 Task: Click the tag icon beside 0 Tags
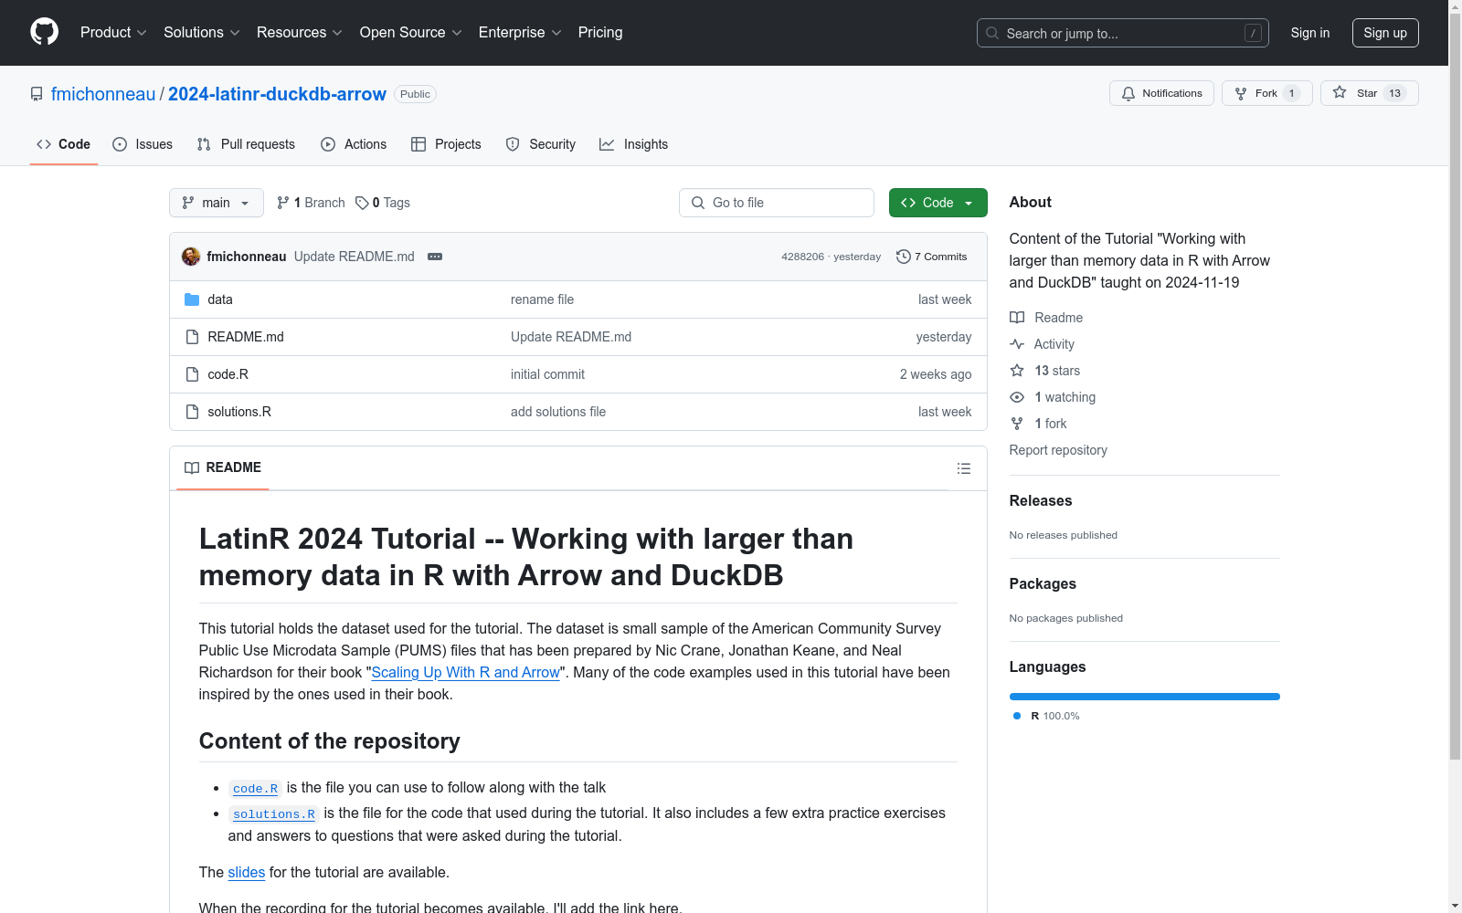click(x=362, y=203)
